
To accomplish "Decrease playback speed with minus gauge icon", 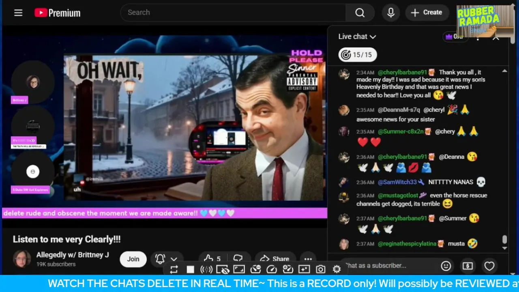I will point(255,269).
